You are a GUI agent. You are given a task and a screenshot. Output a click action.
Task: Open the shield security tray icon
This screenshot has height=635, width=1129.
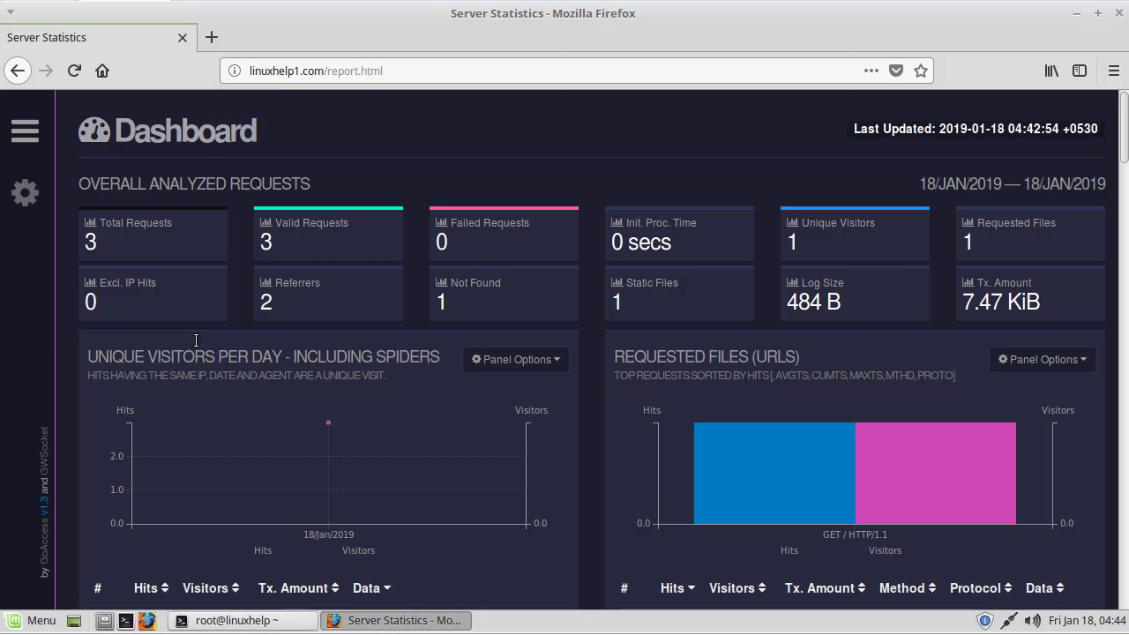[985, 620]
